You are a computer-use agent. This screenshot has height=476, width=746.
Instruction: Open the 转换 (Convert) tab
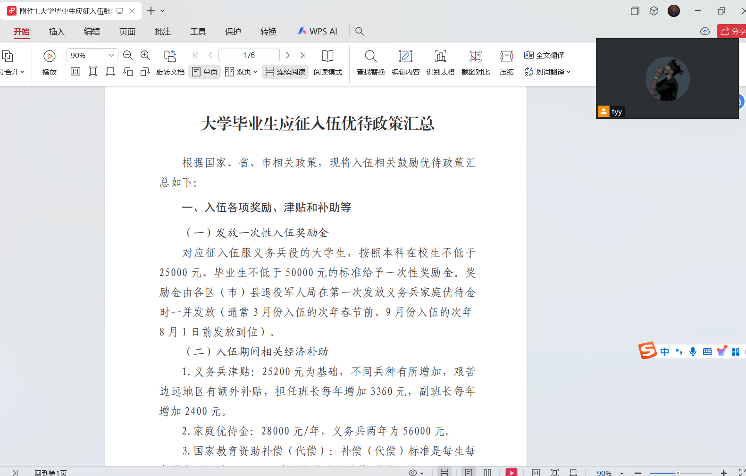click(268, 32)
